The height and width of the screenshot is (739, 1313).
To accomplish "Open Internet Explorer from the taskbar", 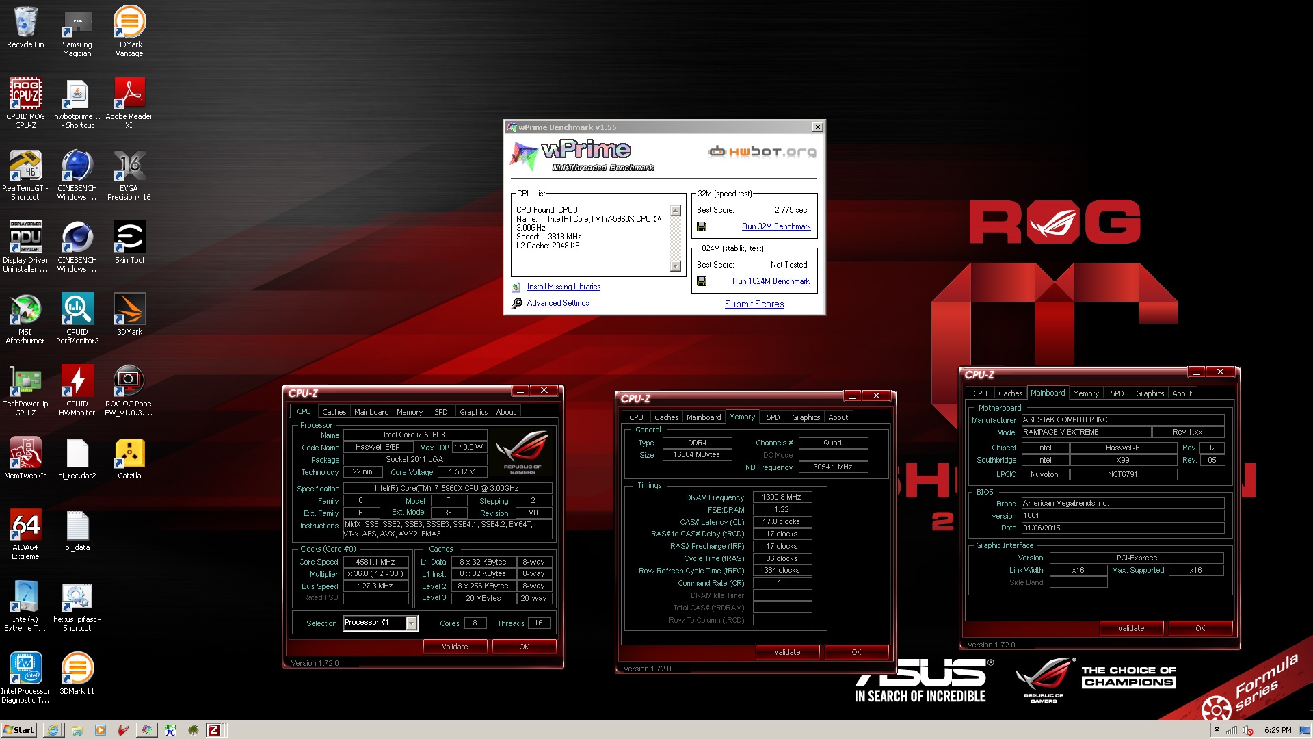I will click(x=53, y=730).
